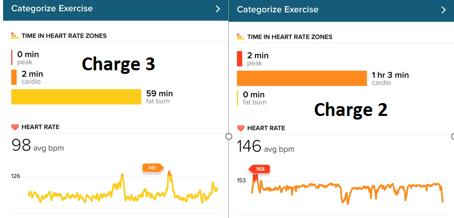Screen dimensions: 454x218
Task: Expand right Categorize Exercise chevron arrow
Action: point(443,10)
